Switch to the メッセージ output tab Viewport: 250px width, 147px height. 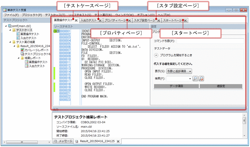tap(63, 141)
